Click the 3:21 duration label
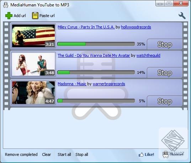Screen dimensions: 191x163 click(50, 44)
